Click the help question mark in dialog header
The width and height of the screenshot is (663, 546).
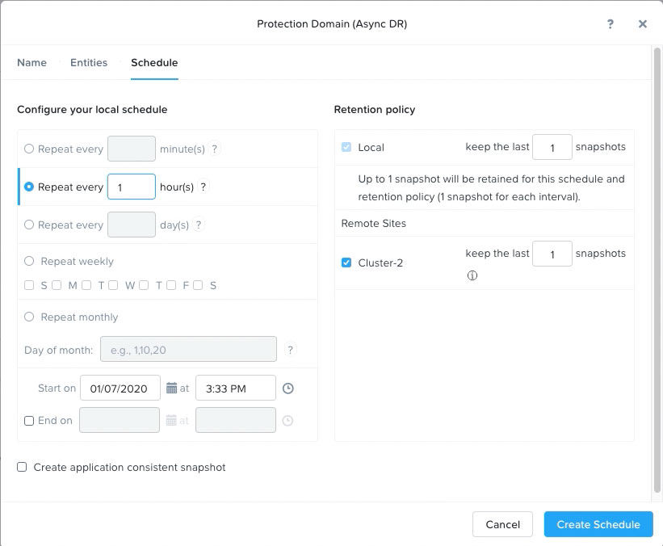[x=611, y=24]
